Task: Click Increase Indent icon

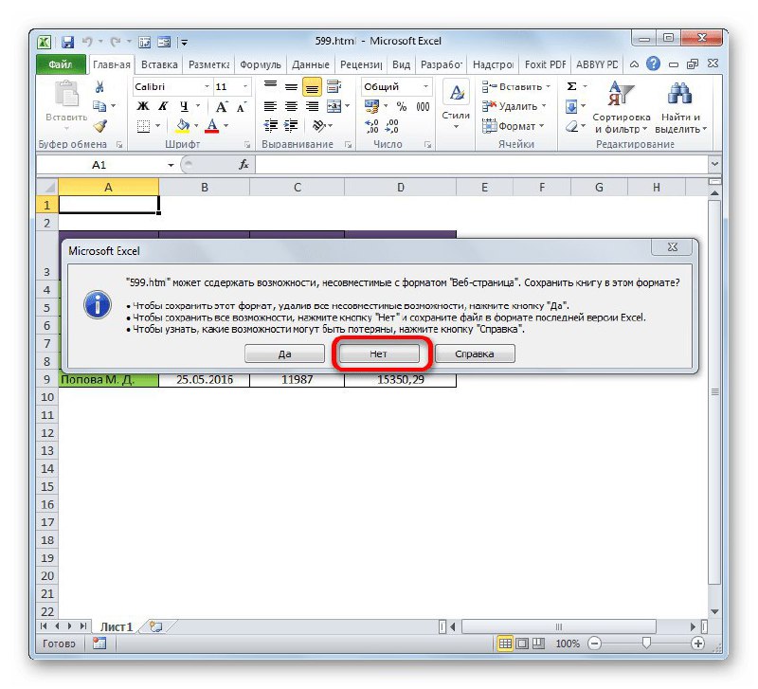Action: click(x=291, y=126)
